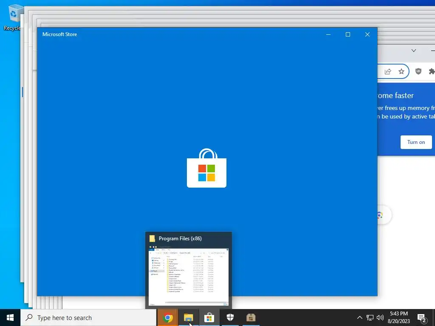
Task: Minimize the Microsoft Store window
Action: [x=328, y=34]
